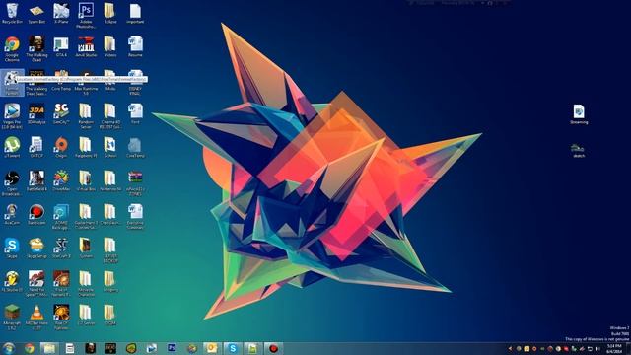Screen dimensions: 631x355
Task: Switch to Photoshop from the taskbar
Action: 172,348
